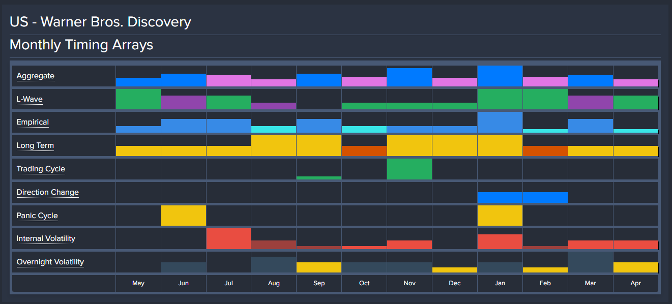Click the Long Term row label
This screenshot has height=304, width=672.
[35, 145]
